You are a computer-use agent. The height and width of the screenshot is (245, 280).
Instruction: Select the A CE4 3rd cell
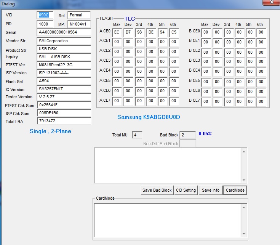click(140, 72)
